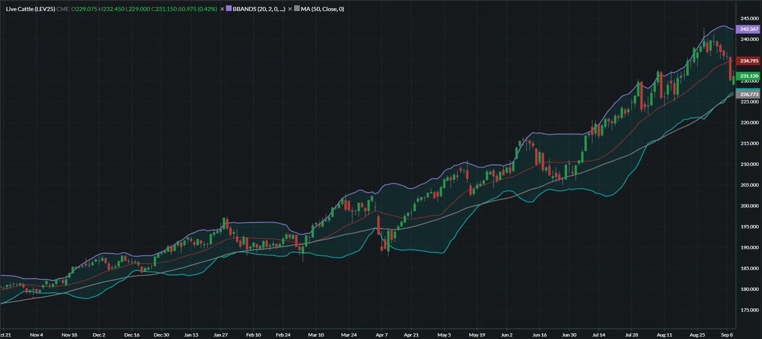Click the Live Cattle (LEV25) symbol title
This screenshot has width=762, height=339.
coord(31,9)
